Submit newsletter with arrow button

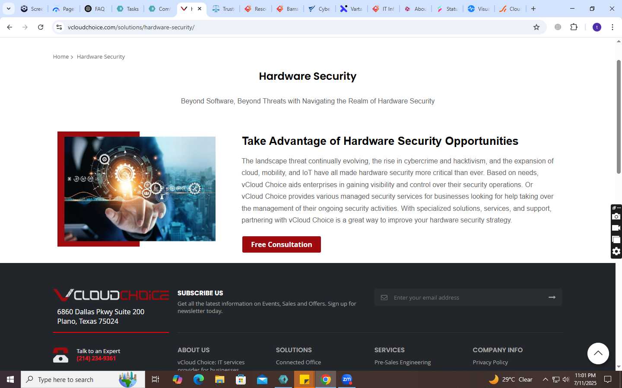point(552,297)
